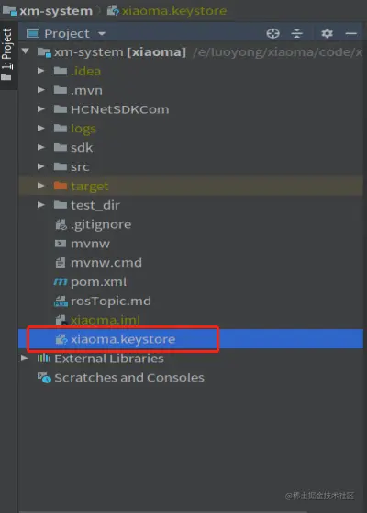The width and height of the screenshot is (367, 513).
Task: Select the target folder name
Action: [90, 186]
